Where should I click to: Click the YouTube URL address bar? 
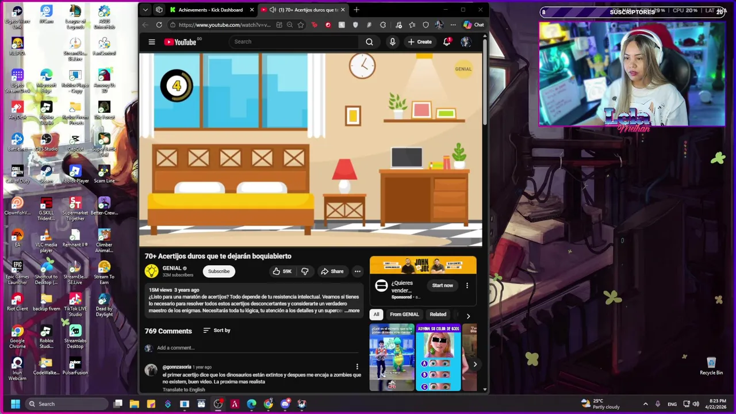point(224,25)
